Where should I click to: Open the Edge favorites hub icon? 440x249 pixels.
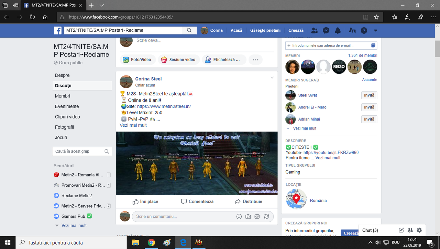tap(395, 17)
